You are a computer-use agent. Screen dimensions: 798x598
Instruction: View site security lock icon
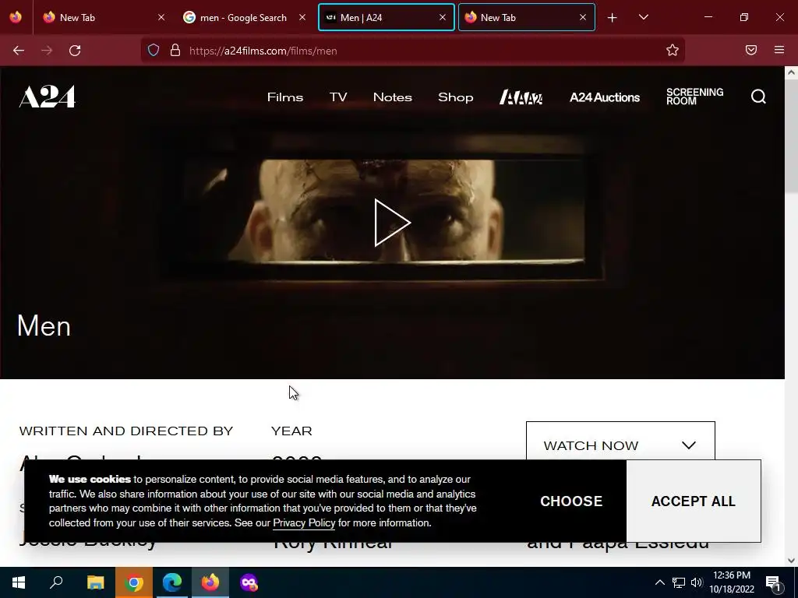pos(175,51)
